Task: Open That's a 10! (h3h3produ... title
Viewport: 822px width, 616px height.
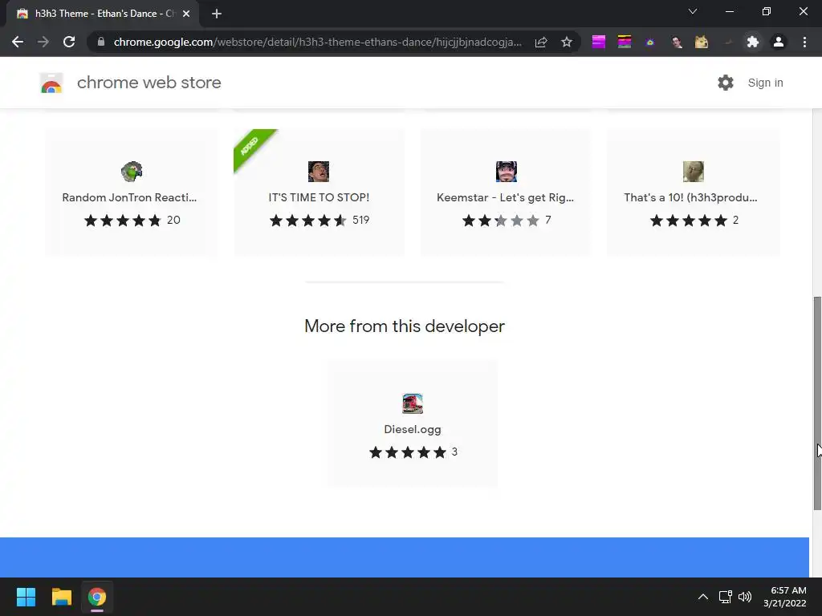Action: pos(690,197)
